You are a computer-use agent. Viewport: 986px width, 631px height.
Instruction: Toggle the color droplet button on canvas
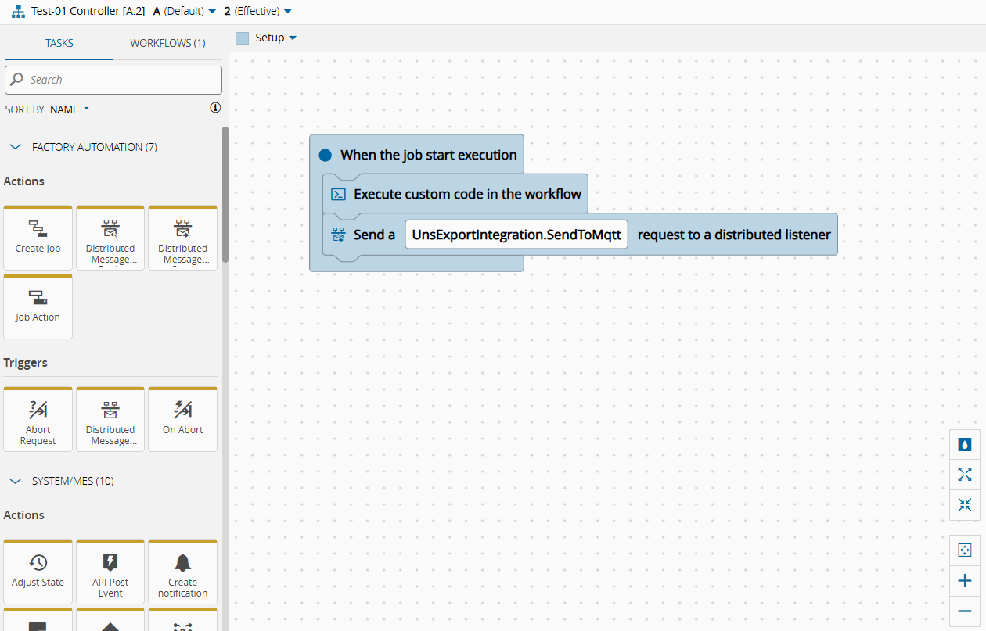964,444
